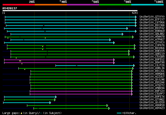Click the UniRef100_Q8RZI9 label
This screenshot has height=115, width=166.
tap(152, 54)
